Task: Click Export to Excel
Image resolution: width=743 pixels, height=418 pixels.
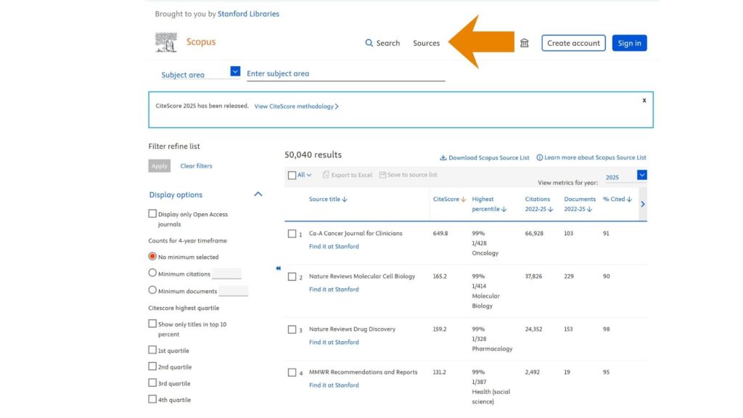Action: pyautogui.click(x=348, y=175)
